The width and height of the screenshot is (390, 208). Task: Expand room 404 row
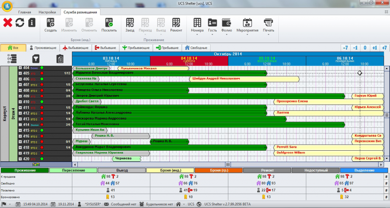click(20, 68)
